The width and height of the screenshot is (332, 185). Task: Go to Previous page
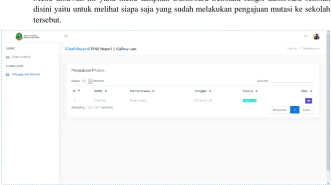pos(279,110)
